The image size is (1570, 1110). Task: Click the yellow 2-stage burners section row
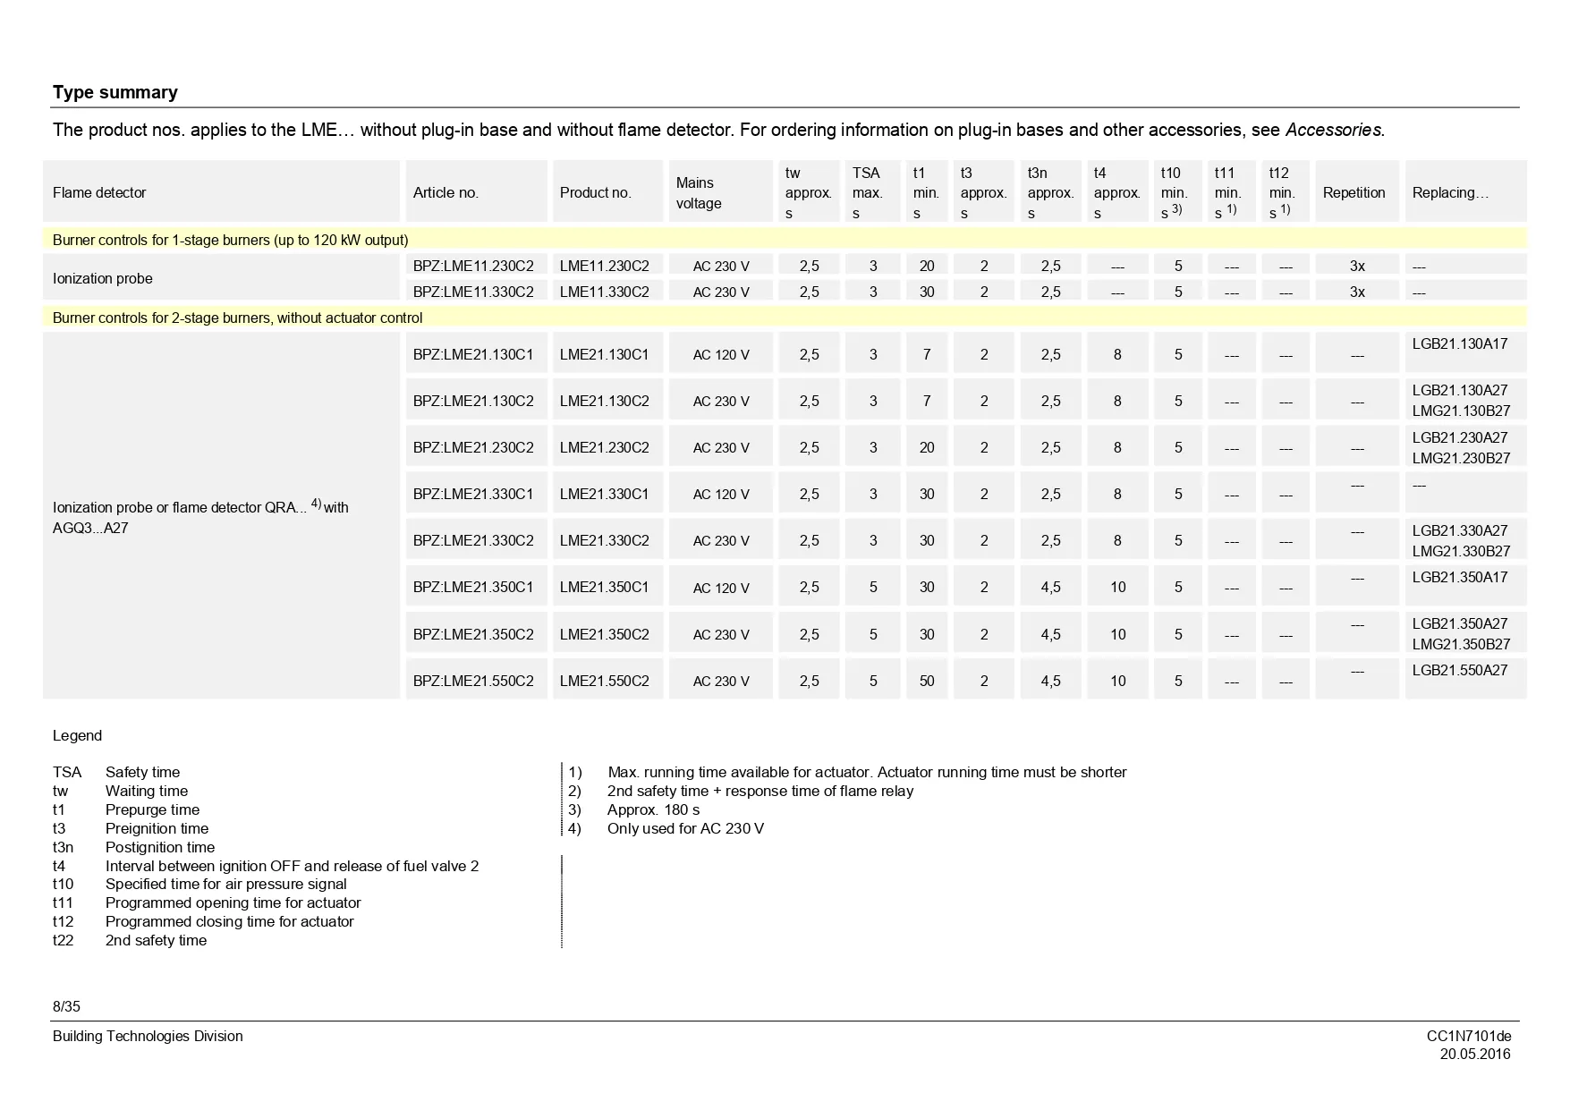tap(237, 318)
